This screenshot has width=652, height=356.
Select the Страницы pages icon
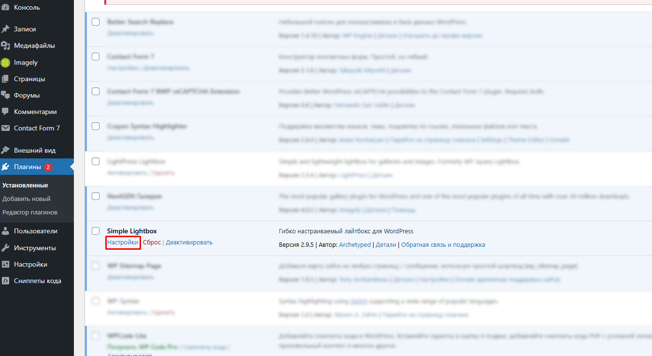pos(6,79)
